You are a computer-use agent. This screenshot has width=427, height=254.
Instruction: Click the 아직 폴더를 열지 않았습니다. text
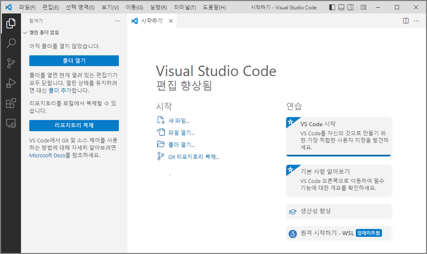click(x=64, y=46)
